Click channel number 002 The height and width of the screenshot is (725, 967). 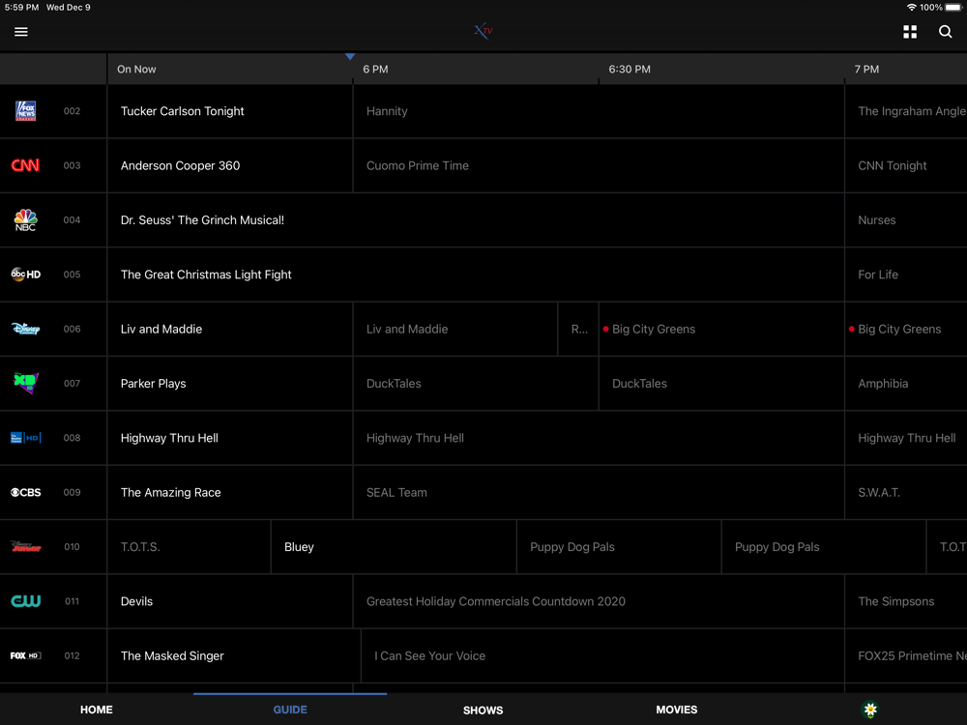pyautogui.click(x=72, y=111)
